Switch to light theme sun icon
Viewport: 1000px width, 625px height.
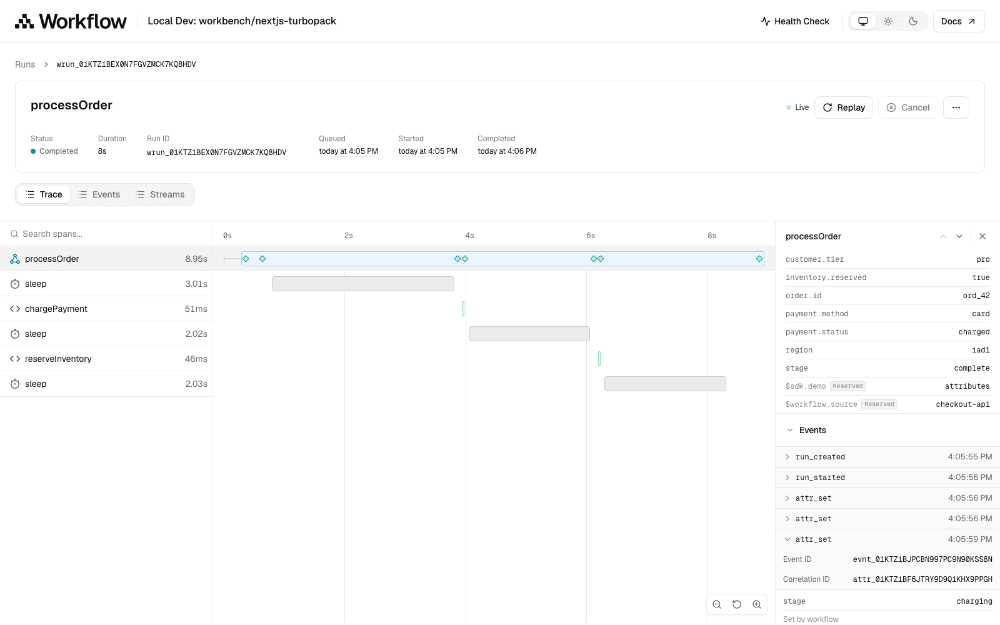(888, 21)
